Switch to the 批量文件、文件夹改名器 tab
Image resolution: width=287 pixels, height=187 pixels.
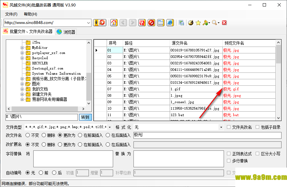[x=28, y=31]
